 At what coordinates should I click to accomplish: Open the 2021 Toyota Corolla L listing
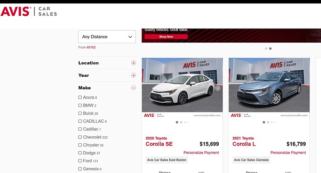click(x=244, y=142)
